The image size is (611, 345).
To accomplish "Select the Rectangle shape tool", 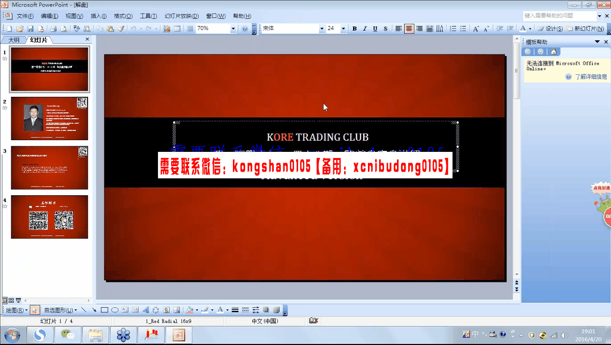I will click(104, 310).
